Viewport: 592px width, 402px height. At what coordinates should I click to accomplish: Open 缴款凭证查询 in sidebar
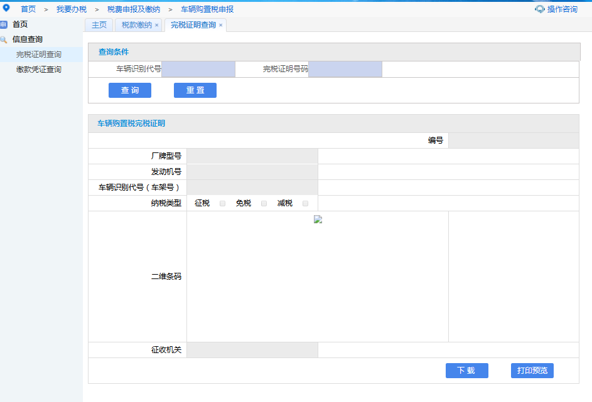pos(38,70)
